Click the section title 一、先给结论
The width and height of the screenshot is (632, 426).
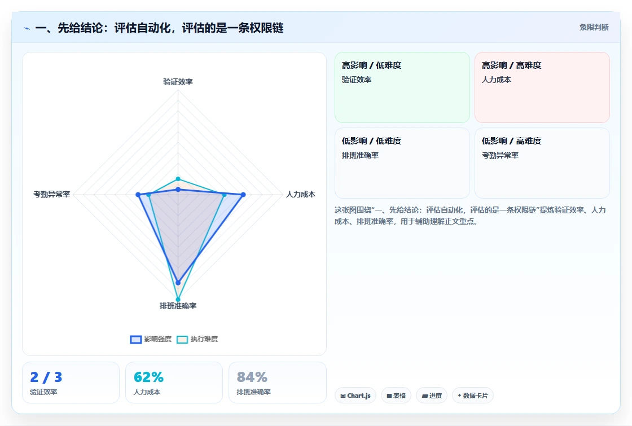point(159,28)
